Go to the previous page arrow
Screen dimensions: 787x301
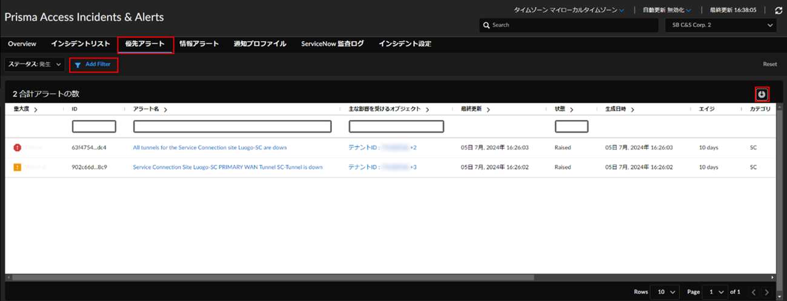[x=754, y=292]
